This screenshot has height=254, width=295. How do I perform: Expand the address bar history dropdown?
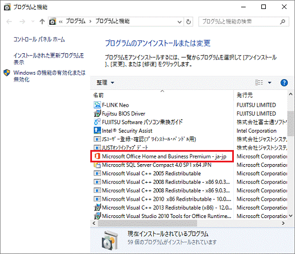click(179, 22)
